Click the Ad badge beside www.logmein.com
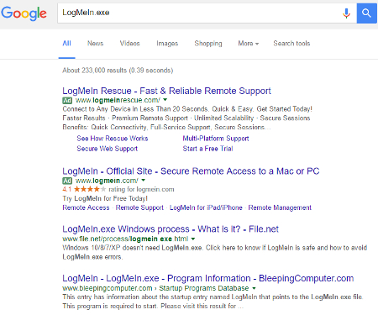 click(67, 181)
